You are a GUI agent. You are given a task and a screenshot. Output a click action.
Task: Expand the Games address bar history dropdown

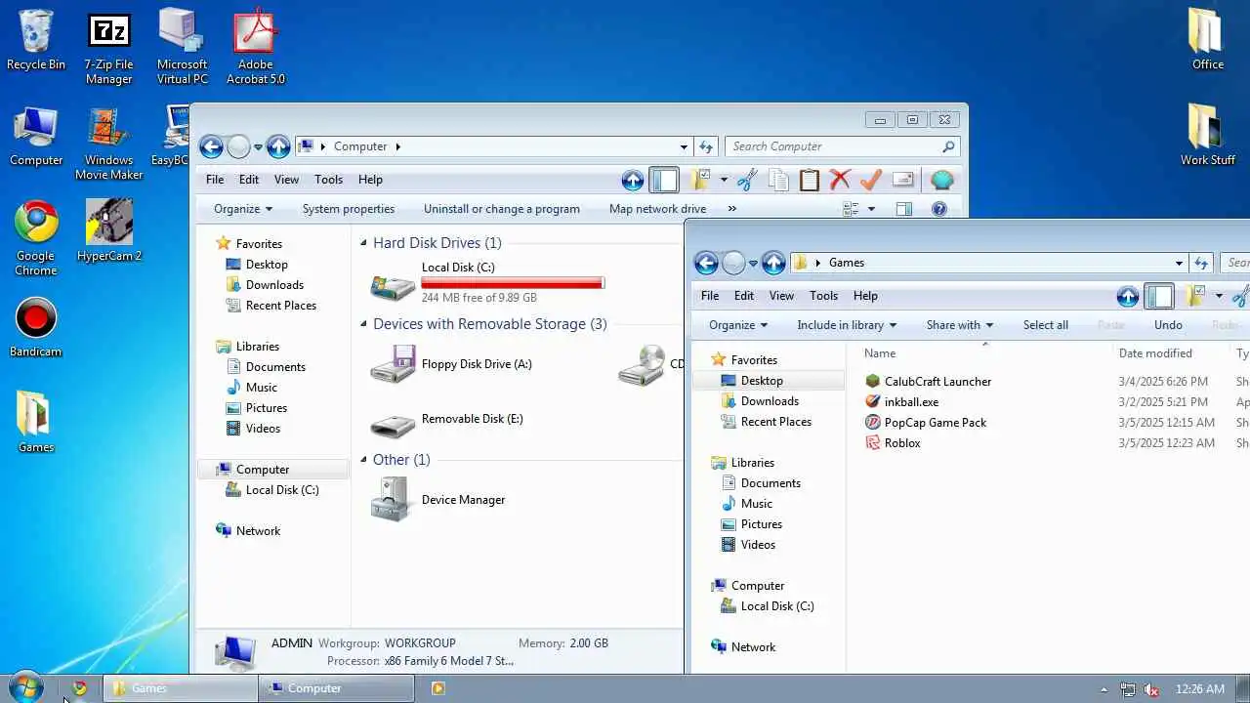pos(1179,263)
